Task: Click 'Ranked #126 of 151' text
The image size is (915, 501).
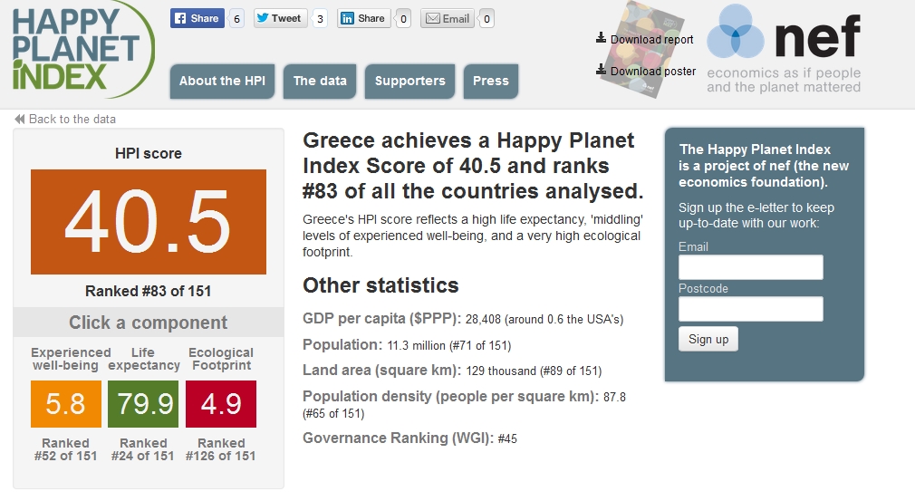Action: (x=220, y=449)
